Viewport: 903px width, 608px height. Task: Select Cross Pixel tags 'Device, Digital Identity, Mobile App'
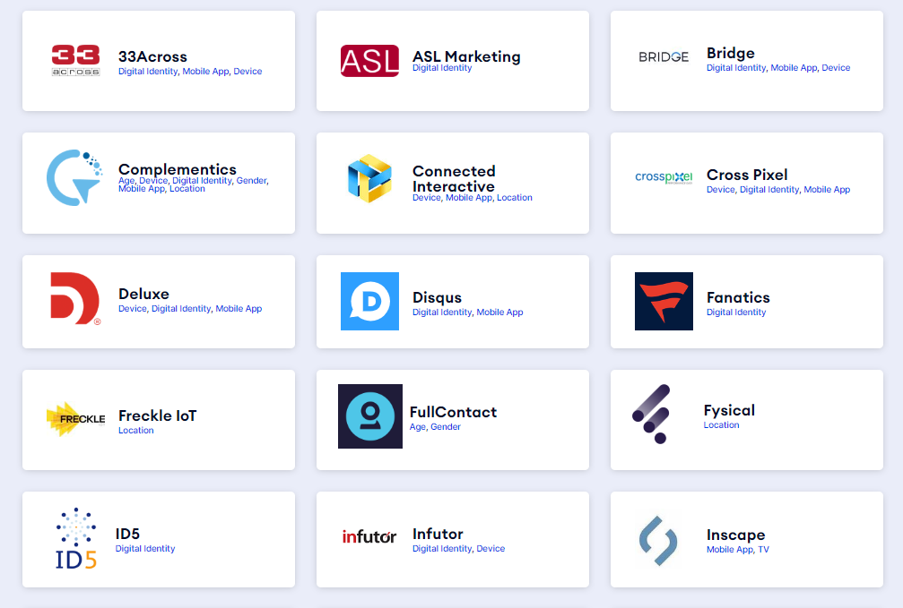778,189
